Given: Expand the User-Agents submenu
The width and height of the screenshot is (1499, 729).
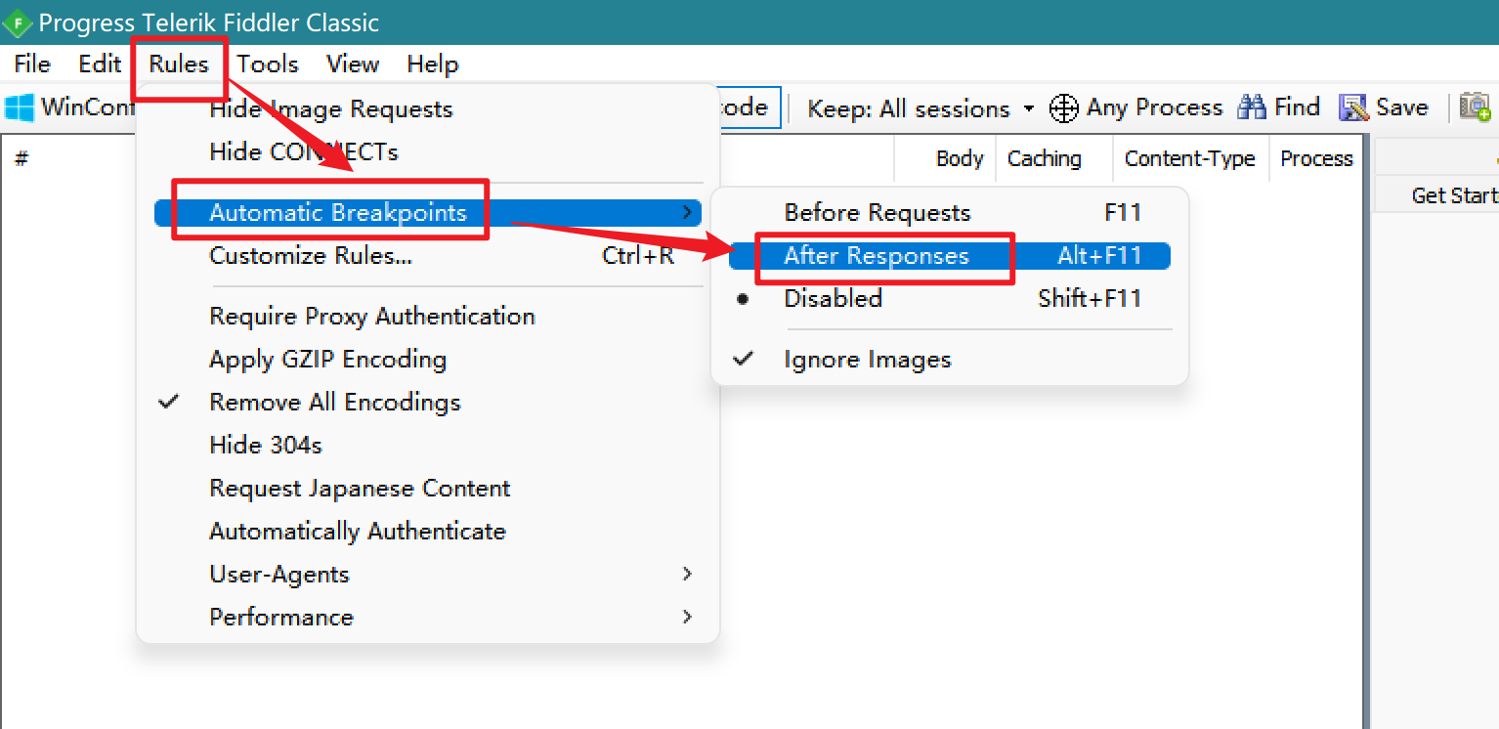Looking at the screenshot, I should coord(428,574).
